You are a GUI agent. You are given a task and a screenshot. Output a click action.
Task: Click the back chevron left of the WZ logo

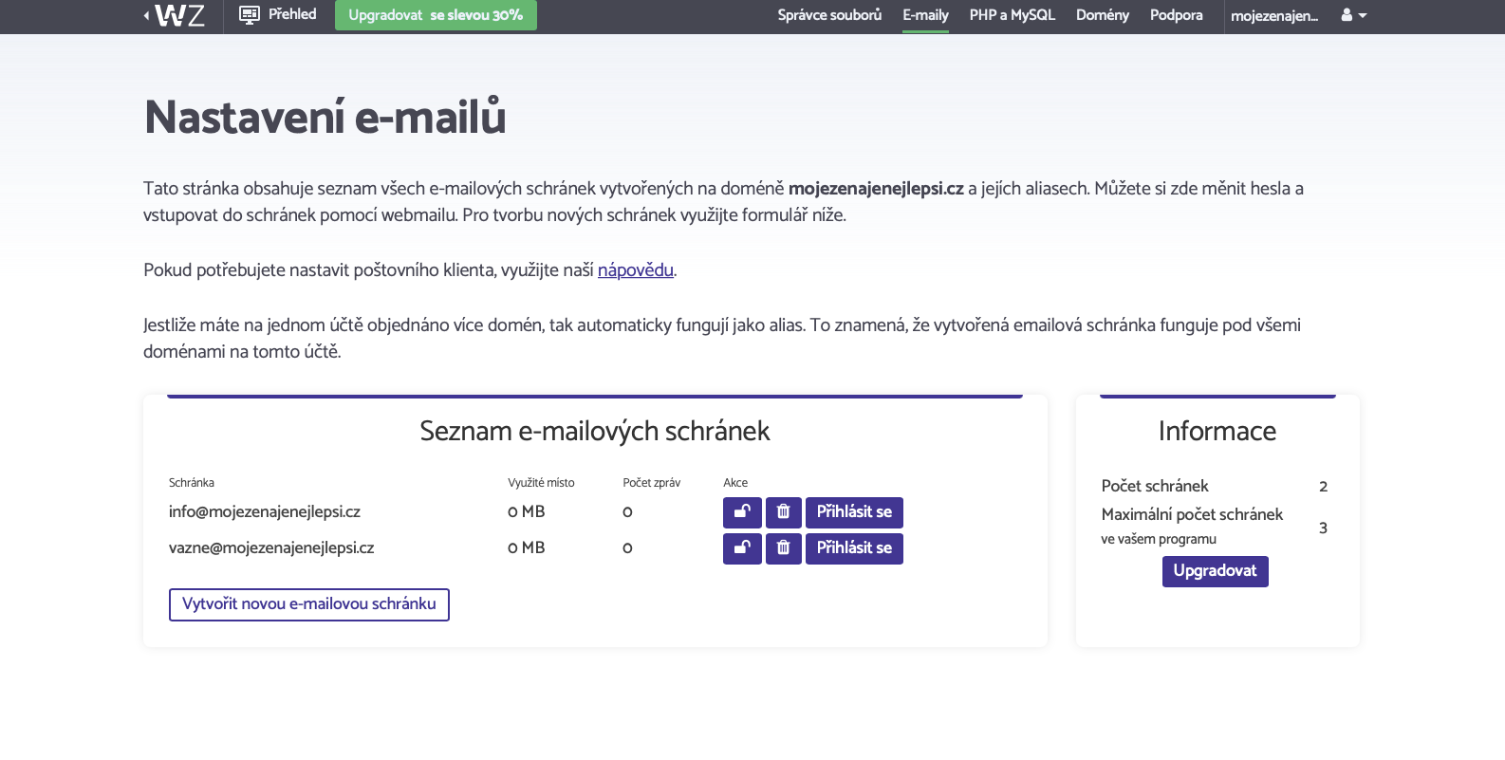point(146,15)
